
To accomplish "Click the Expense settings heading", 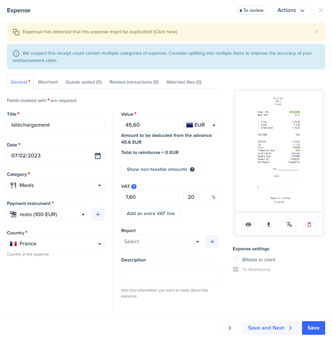I will coord(251,249).
